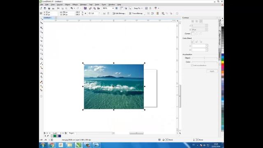Select the Outside contour option

point(201,21)
